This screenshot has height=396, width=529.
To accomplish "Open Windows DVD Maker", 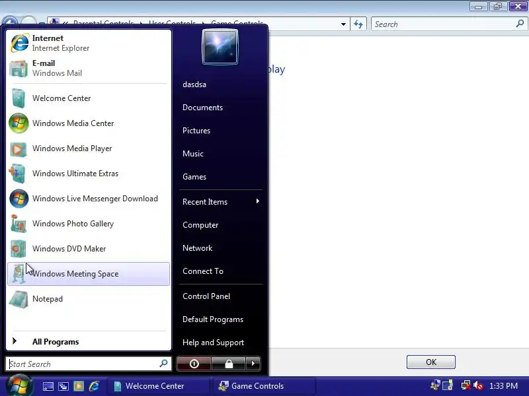I will pyautogui.click(x=89, y=249).
